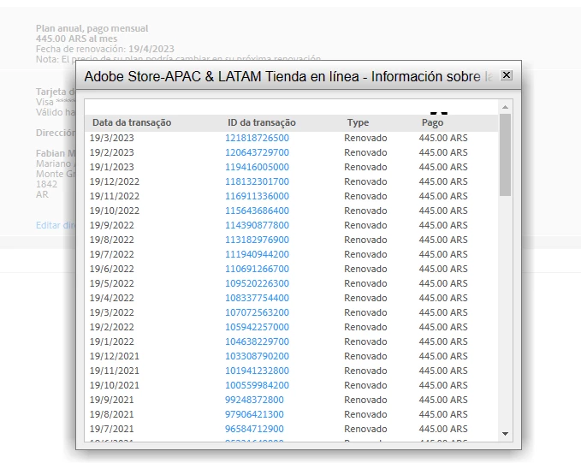
Task: Open transaction 110691266700
Action: pos(257,269)
